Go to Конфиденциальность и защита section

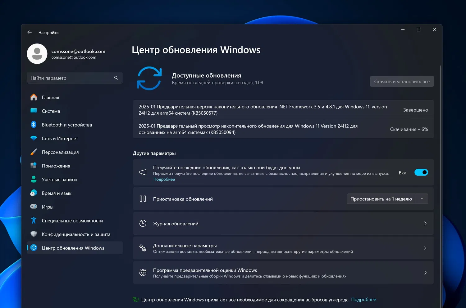(75, 234)
